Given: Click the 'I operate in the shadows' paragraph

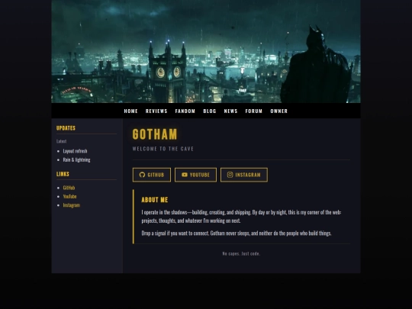Looking at the screenshot, I should [x=241, y=217].
